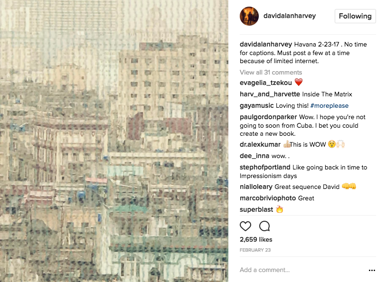
Task: Go to marcobriviophoto's profile
Action: (x=268, y=198)
